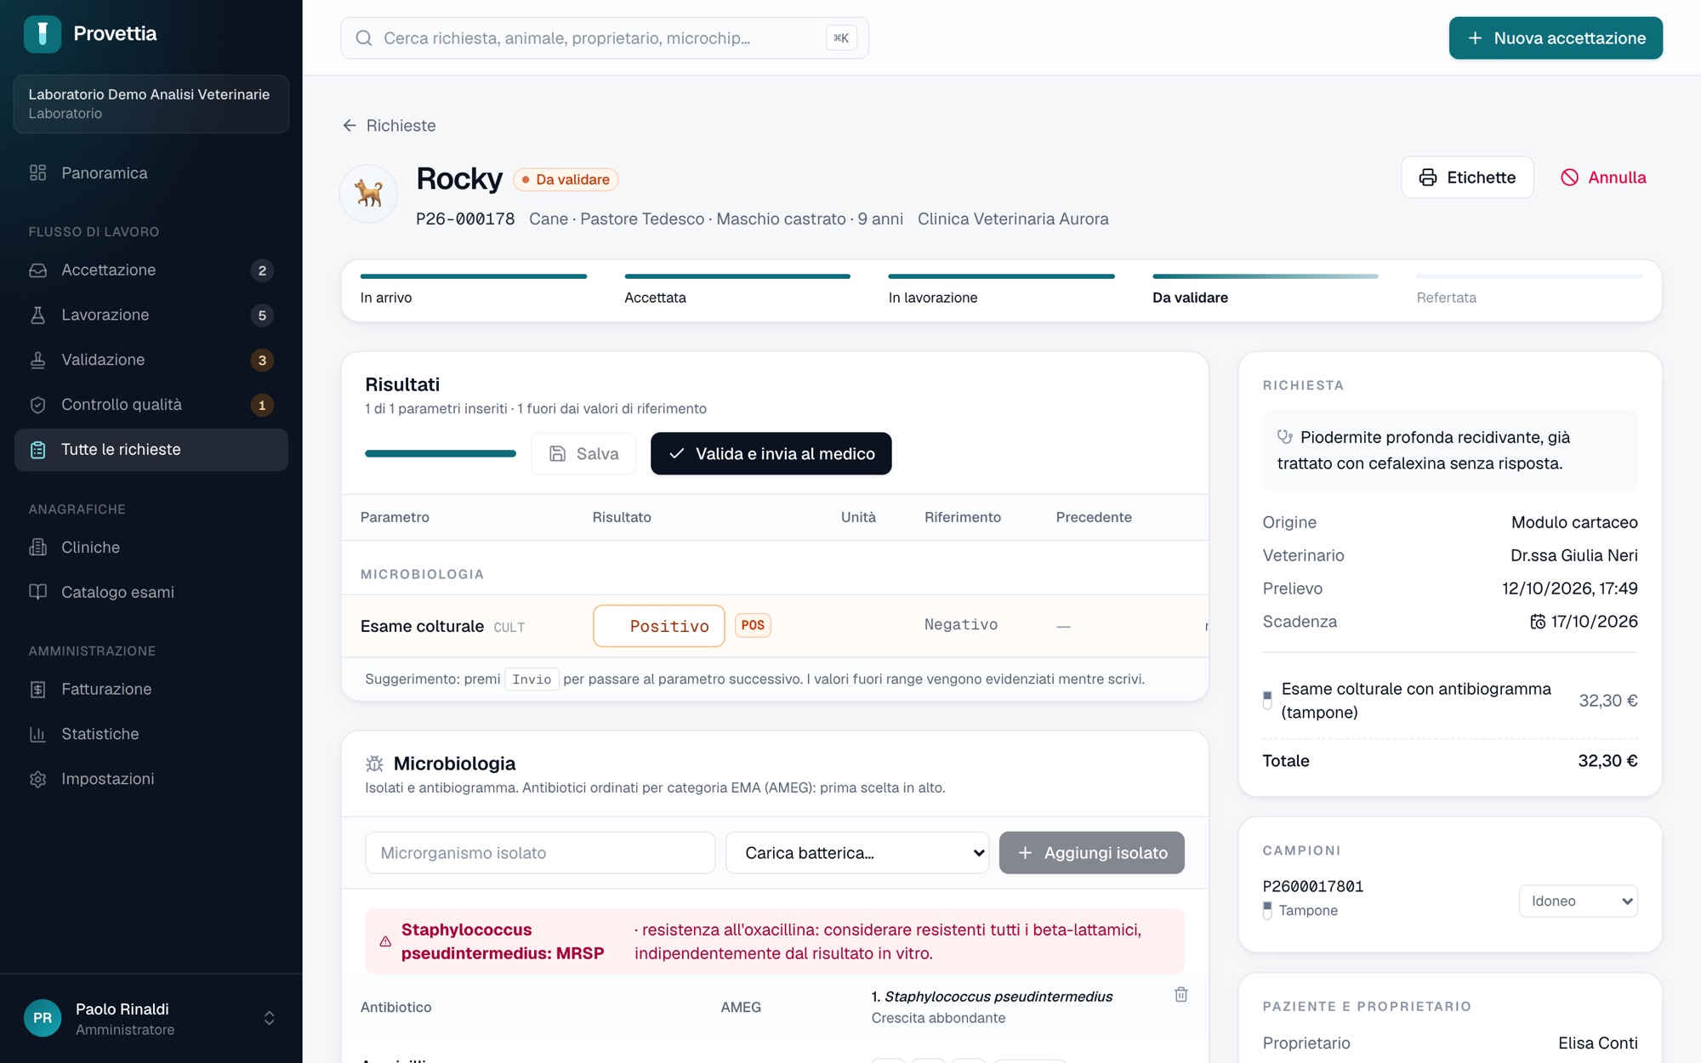Click sample code P2600017801
Image resolution: width=1701 pixels, height=1063 pixels.
click(x=1313, y=886)
